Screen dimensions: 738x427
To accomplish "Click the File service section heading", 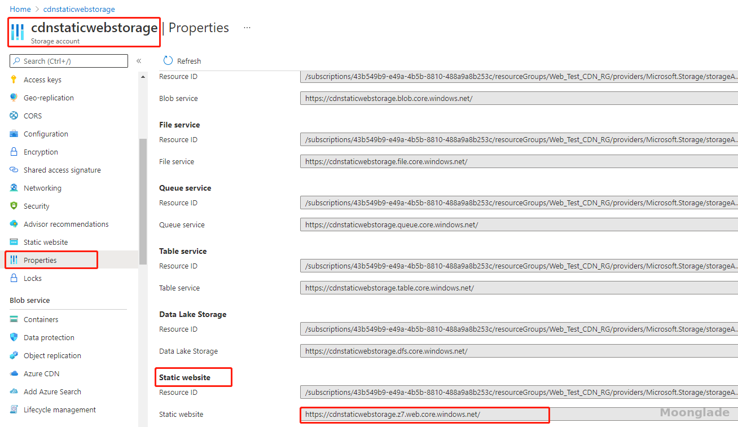I will 179,125.
